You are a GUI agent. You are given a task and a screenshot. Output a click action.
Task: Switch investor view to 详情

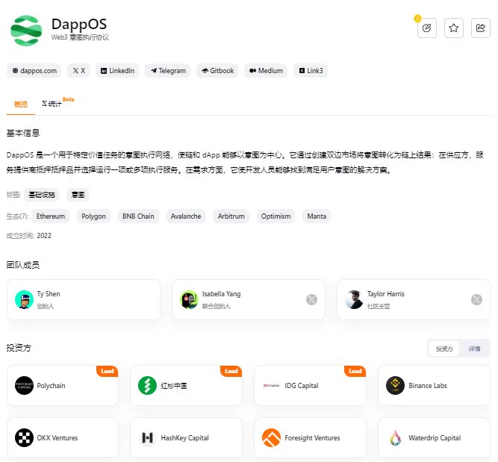point(474,349)
